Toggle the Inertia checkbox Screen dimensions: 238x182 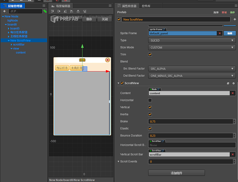150,114
